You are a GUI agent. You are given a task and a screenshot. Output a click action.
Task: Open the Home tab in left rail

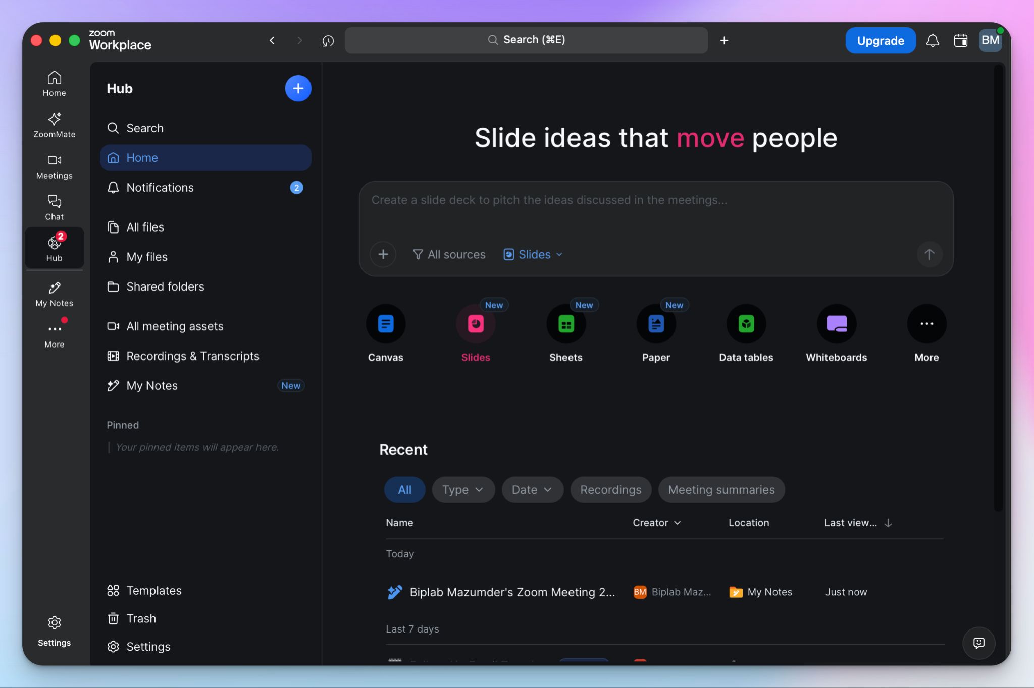click(x=54, y=84)
